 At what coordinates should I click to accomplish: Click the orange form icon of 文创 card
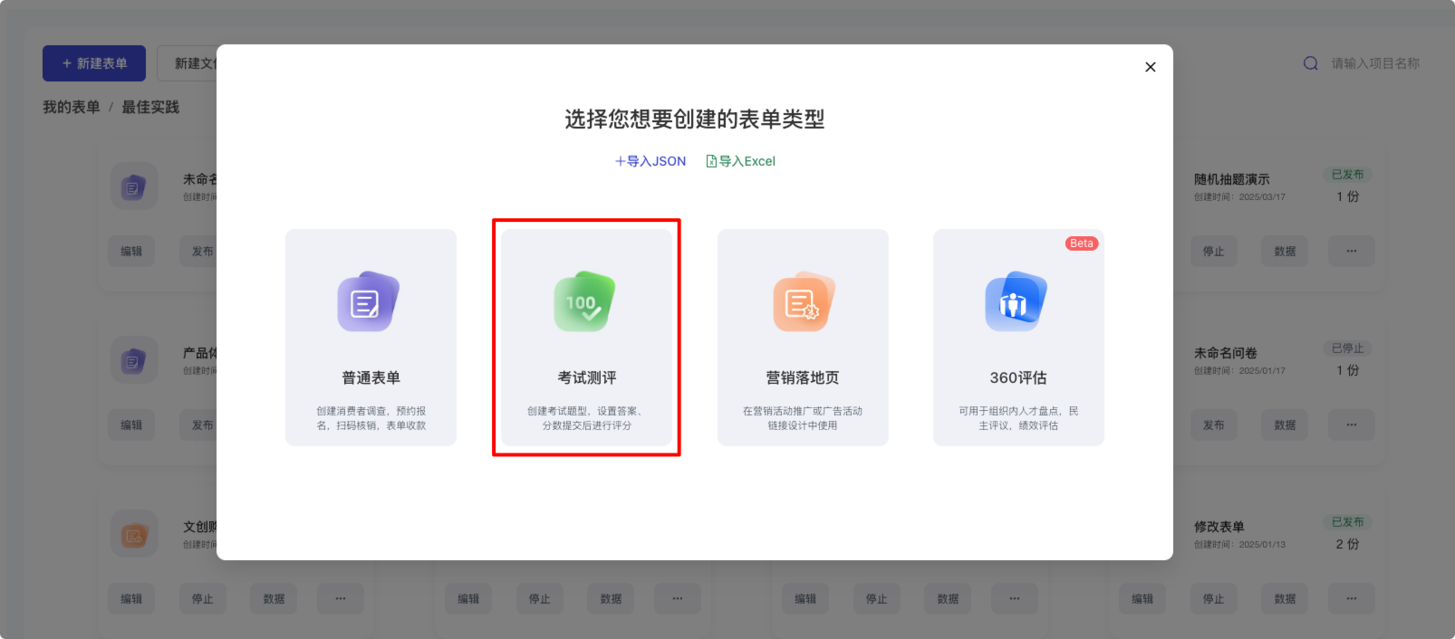pos(134,534)
